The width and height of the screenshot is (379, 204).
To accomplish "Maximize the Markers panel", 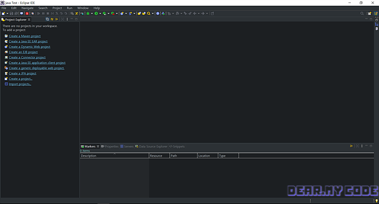I will pyautogui.click(x=371, y=146).
